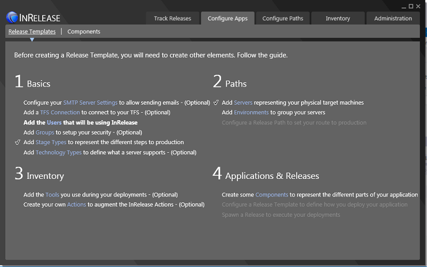Select the Configure Apps tab
Image resolution: width=427 pixels, height=267 pixels.
pos(228,18)
